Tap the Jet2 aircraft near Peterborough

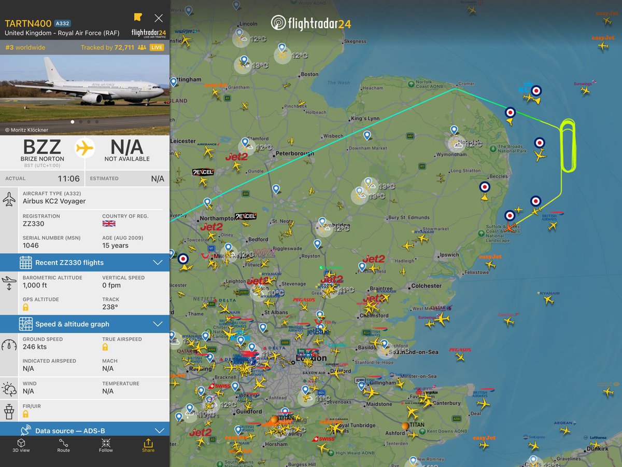tap(236, 166)
